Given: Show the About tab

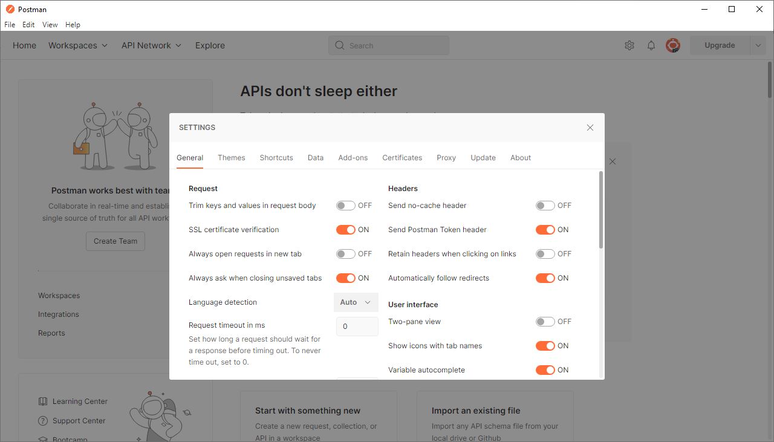Looking at the screenshot, I should [521, 158].
